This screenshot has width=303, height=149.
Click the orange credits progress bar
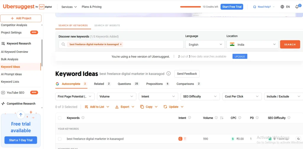(x=191, y=7)
